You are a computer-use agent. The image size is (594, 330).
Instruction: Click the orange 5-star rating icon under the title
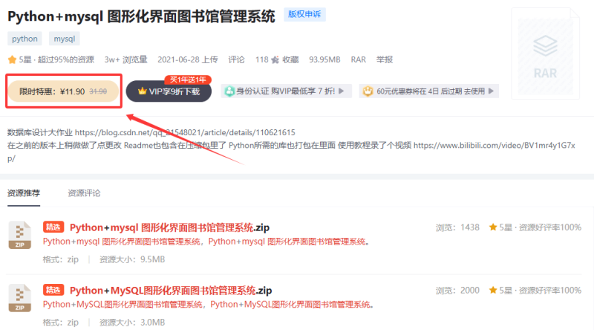point(12,59)
